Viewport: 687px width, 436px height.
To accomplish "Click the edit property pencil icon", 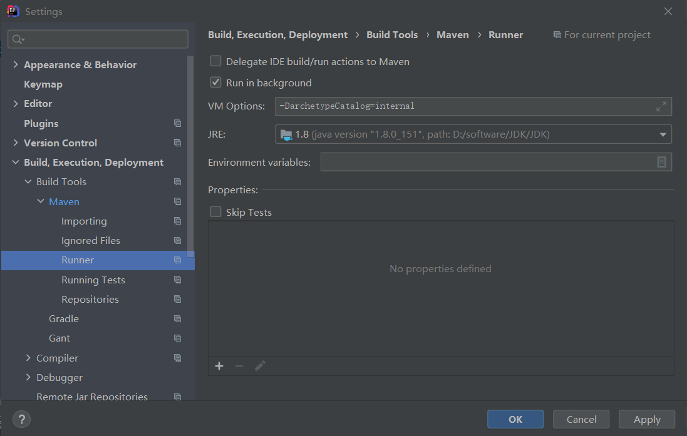I will pos(260,366).
